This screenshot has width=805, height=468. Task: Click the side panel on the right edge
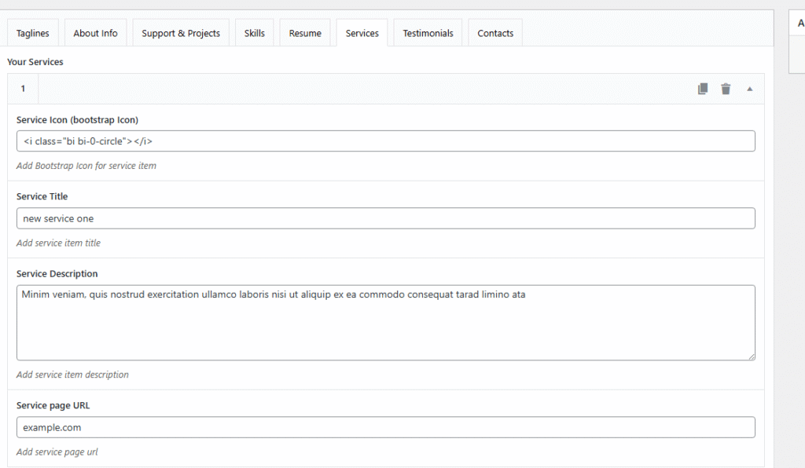797,42
